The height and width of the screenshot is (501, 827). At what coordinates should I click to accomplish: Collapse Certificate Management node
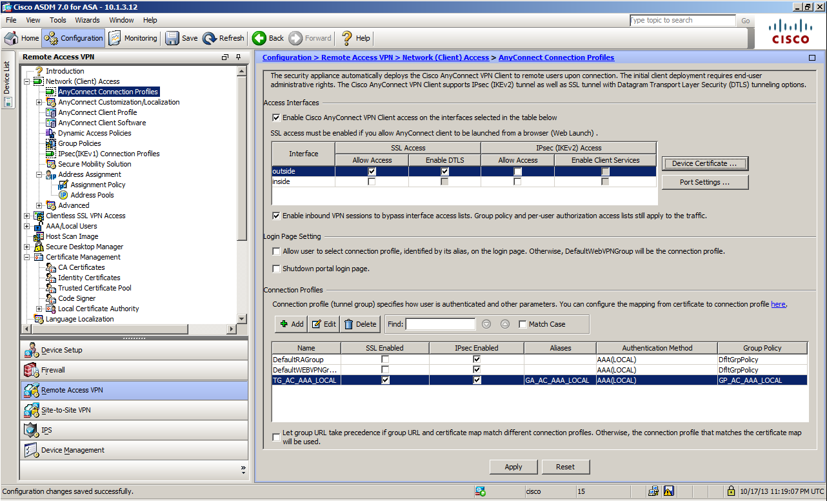point(26,257)
